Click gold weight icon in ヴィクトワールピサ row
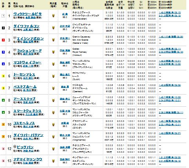Screen dimensions: 189x168 [53, 16]
